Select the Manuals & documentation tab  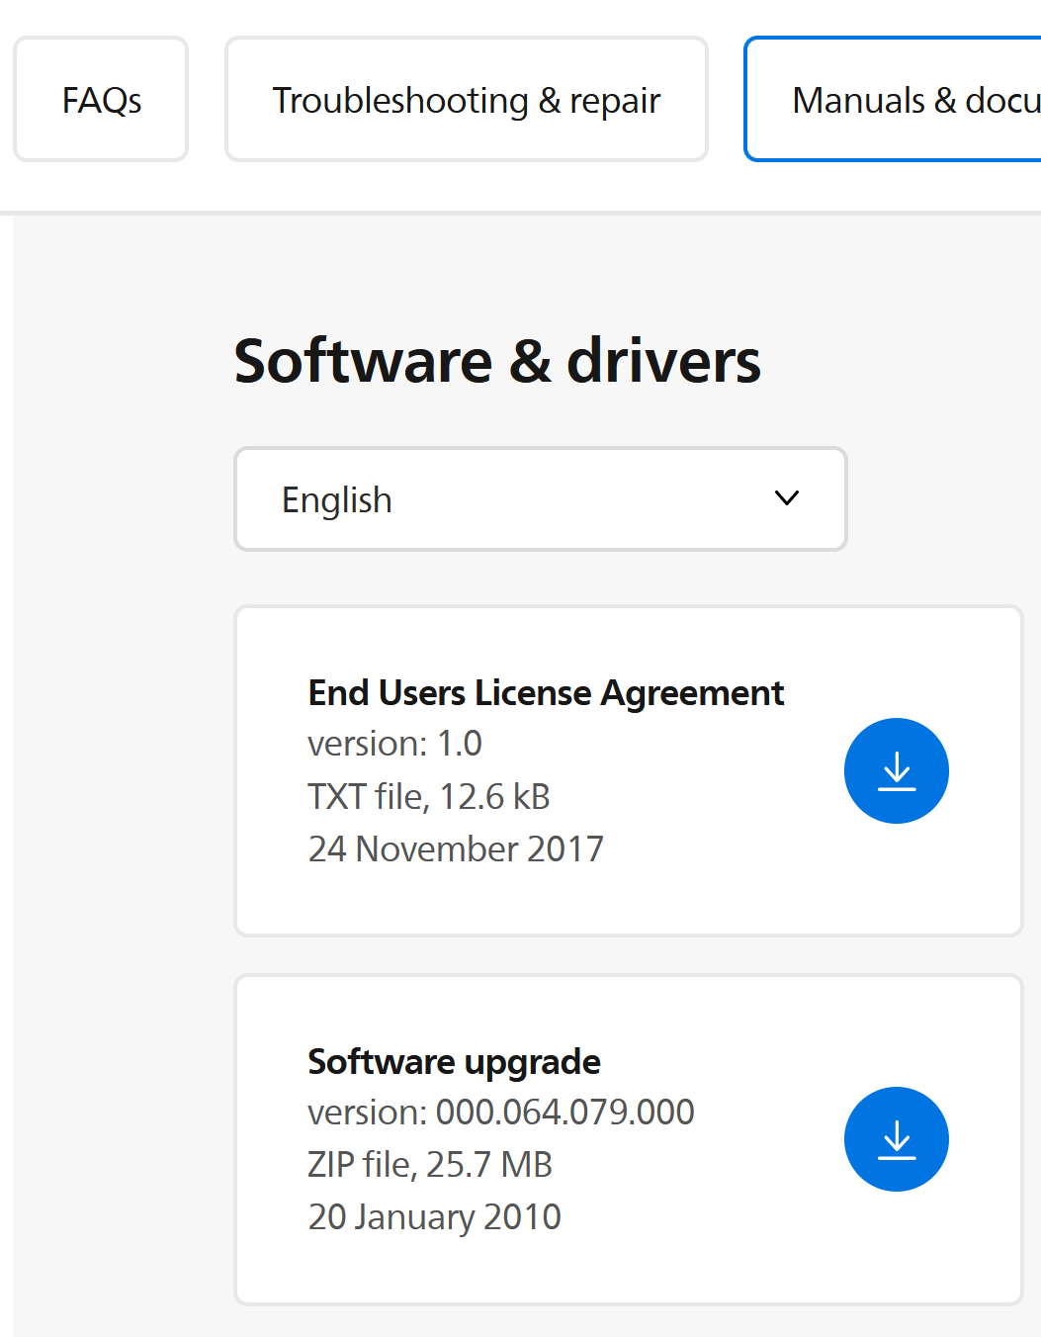point(893,99)
